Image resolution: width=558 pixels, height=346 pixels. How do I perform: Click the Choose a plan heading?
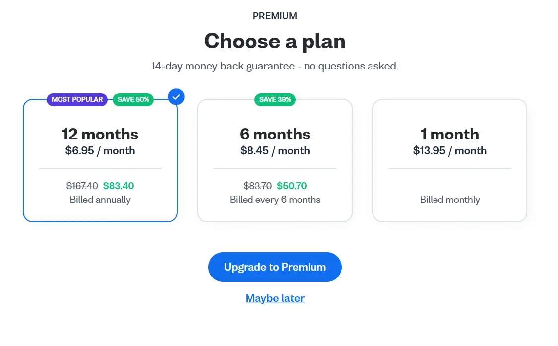pos(275,41)
